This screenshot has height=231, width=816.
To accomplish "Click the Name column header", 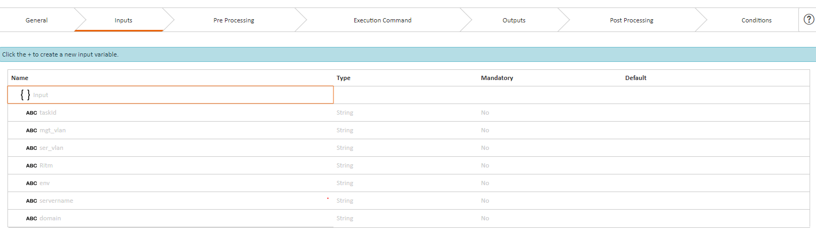I will 20,78.
